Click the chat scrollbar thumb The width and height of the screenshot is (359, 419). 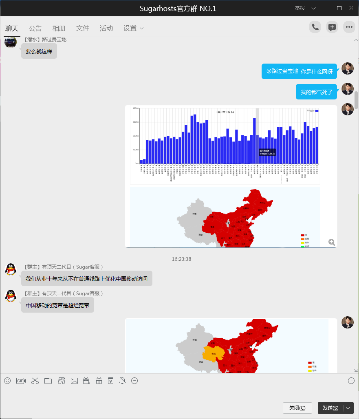pyautogui.click(x=356, y=100)
